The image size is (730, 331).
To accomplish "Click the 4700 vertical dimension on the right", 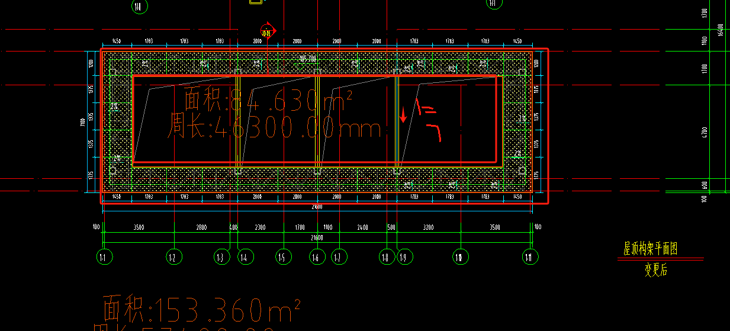I will coord(704,131).
